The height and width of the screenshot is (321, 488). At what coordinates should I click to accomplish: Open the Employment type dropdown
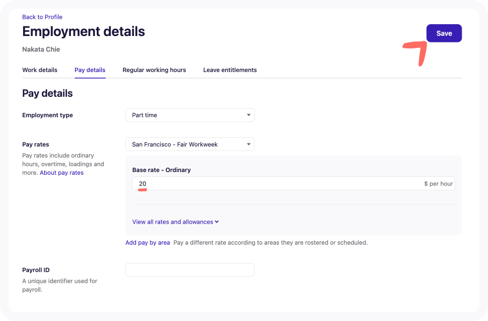[190, 115]
